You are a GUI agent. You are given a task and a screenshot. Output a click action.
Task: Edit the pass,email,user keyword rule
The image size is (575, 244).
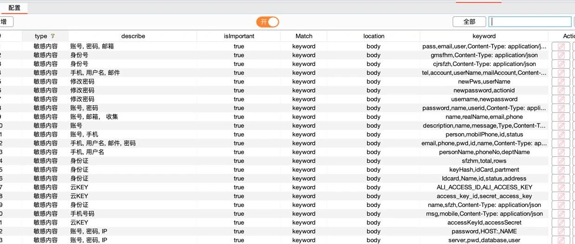click(x=561, y=46)
